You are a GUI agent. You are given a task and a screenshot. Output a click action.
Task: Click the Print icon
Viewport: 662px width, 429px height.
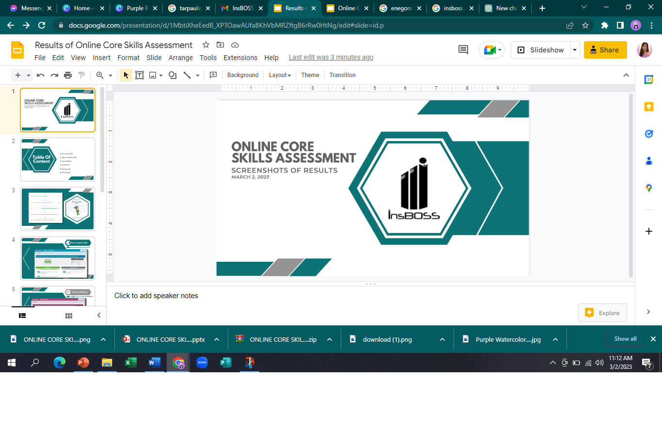click(x=68, y=75)
